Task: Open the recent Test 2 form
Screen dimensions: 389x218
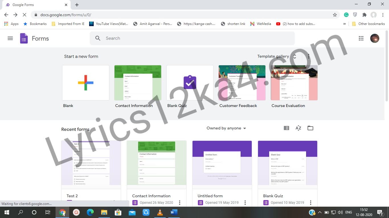Action: pos(91,173)
